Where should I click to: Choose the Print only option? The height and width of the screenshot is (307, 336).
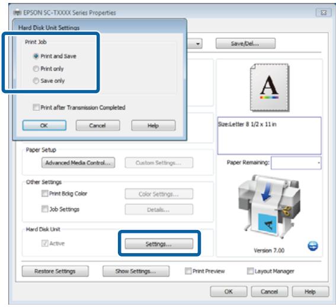click(x=36, y=69)
